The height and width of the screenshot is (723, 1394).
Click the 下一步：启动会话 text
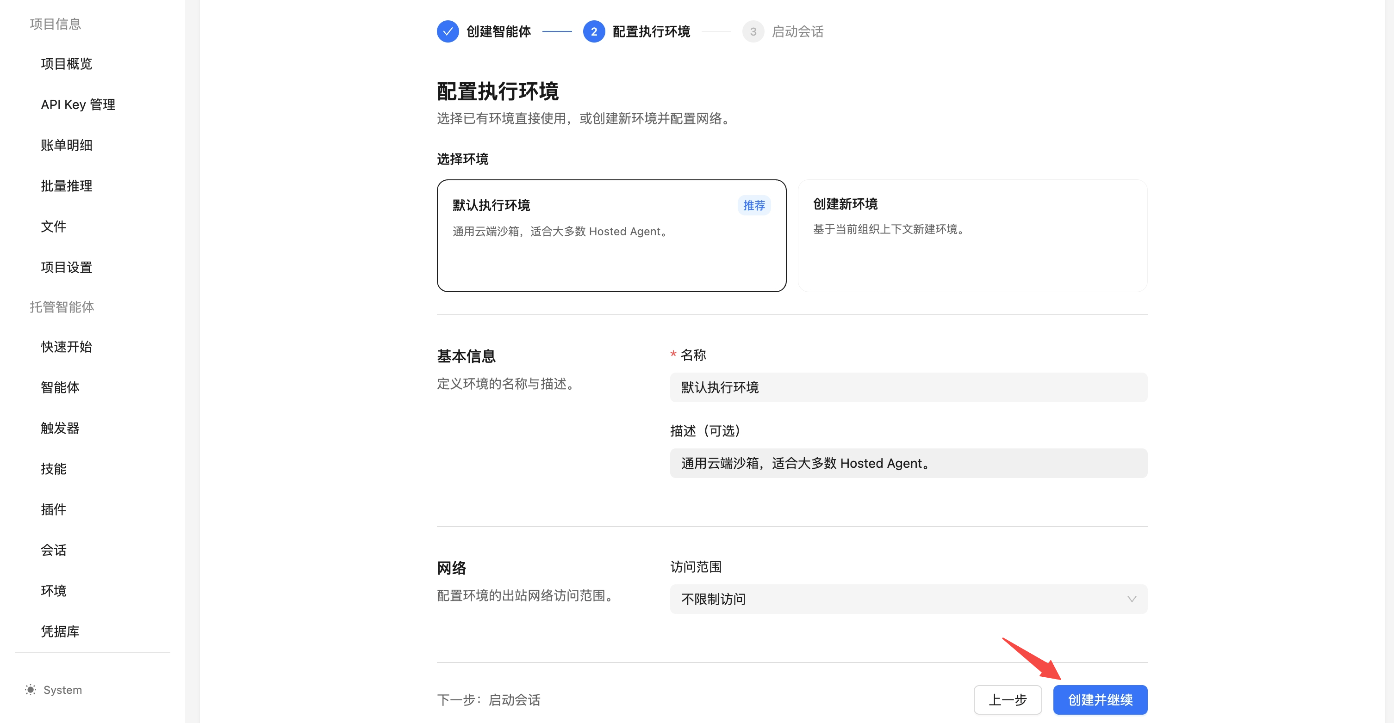click(488, 700)
